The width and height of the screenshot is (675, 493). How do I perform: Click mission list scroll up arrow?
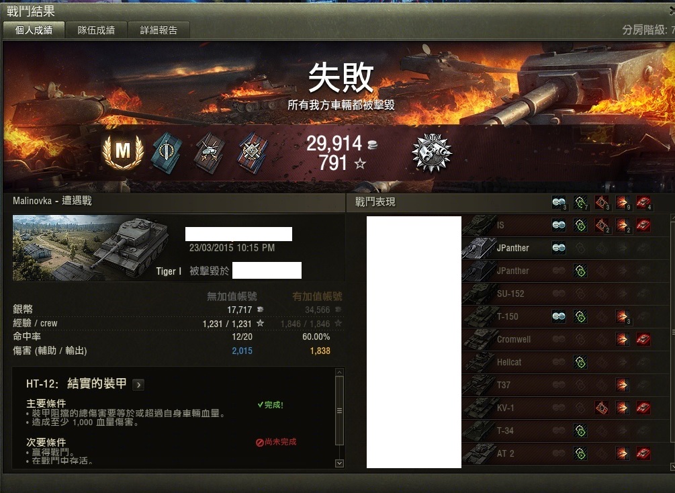point(339,372)
